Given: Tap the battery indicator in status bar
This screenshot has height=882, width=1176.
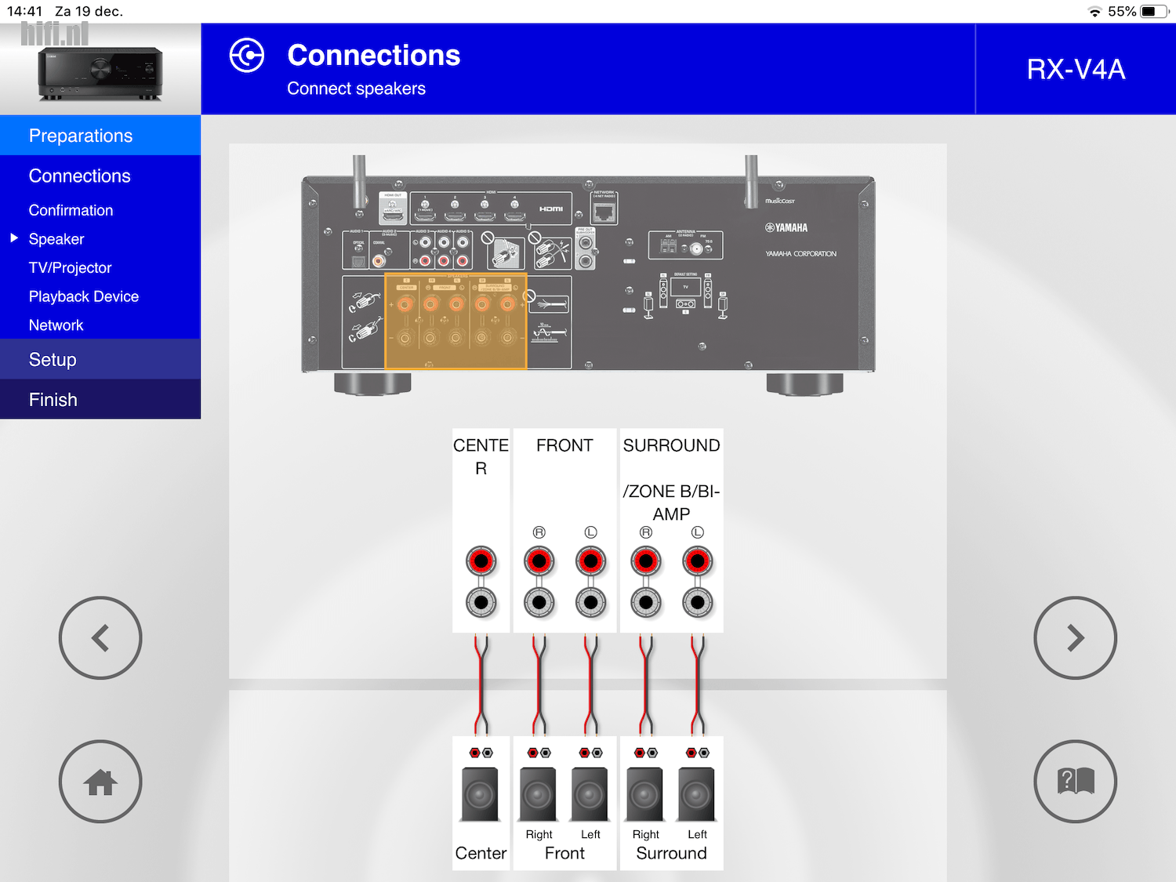Looking at the screenshot, I should 1155,12.
